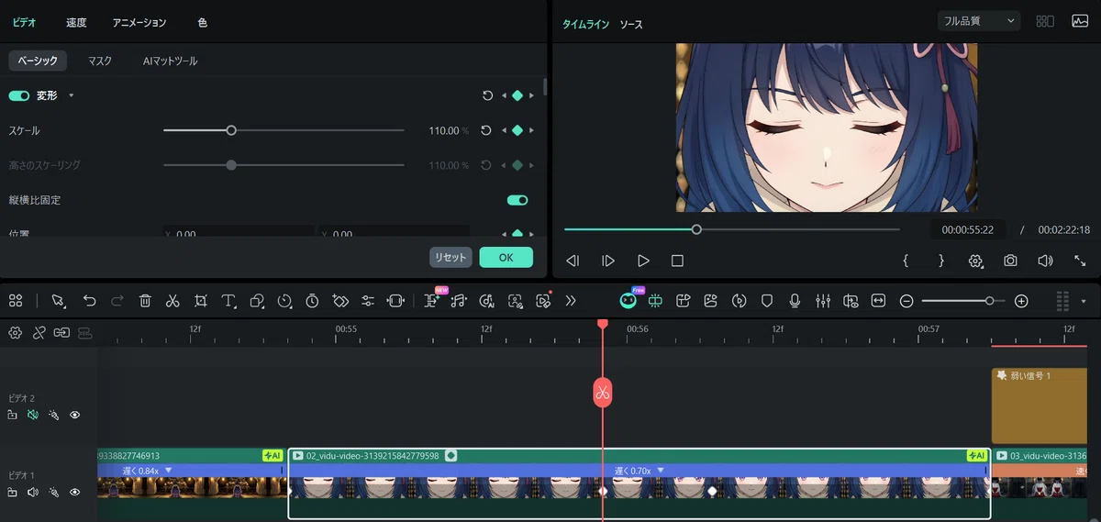Image resolution: width=1101 pixels, height=522 pixels.
Task: Mute the ビデオ 2 track
Action: pyautogui.click(x=33, y=415)
